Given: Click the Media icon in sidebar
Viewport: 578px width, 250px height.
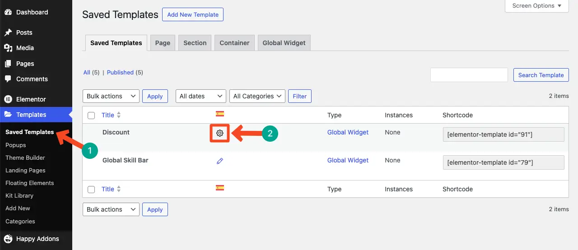Looking at the screenshot, I should pyautogui.click(x=8, y=48).
